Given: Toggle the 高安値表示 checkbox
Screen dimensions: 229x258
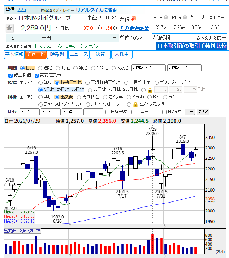Looking at the screenshot, I should pyautogui.click(x=37, y=76).
